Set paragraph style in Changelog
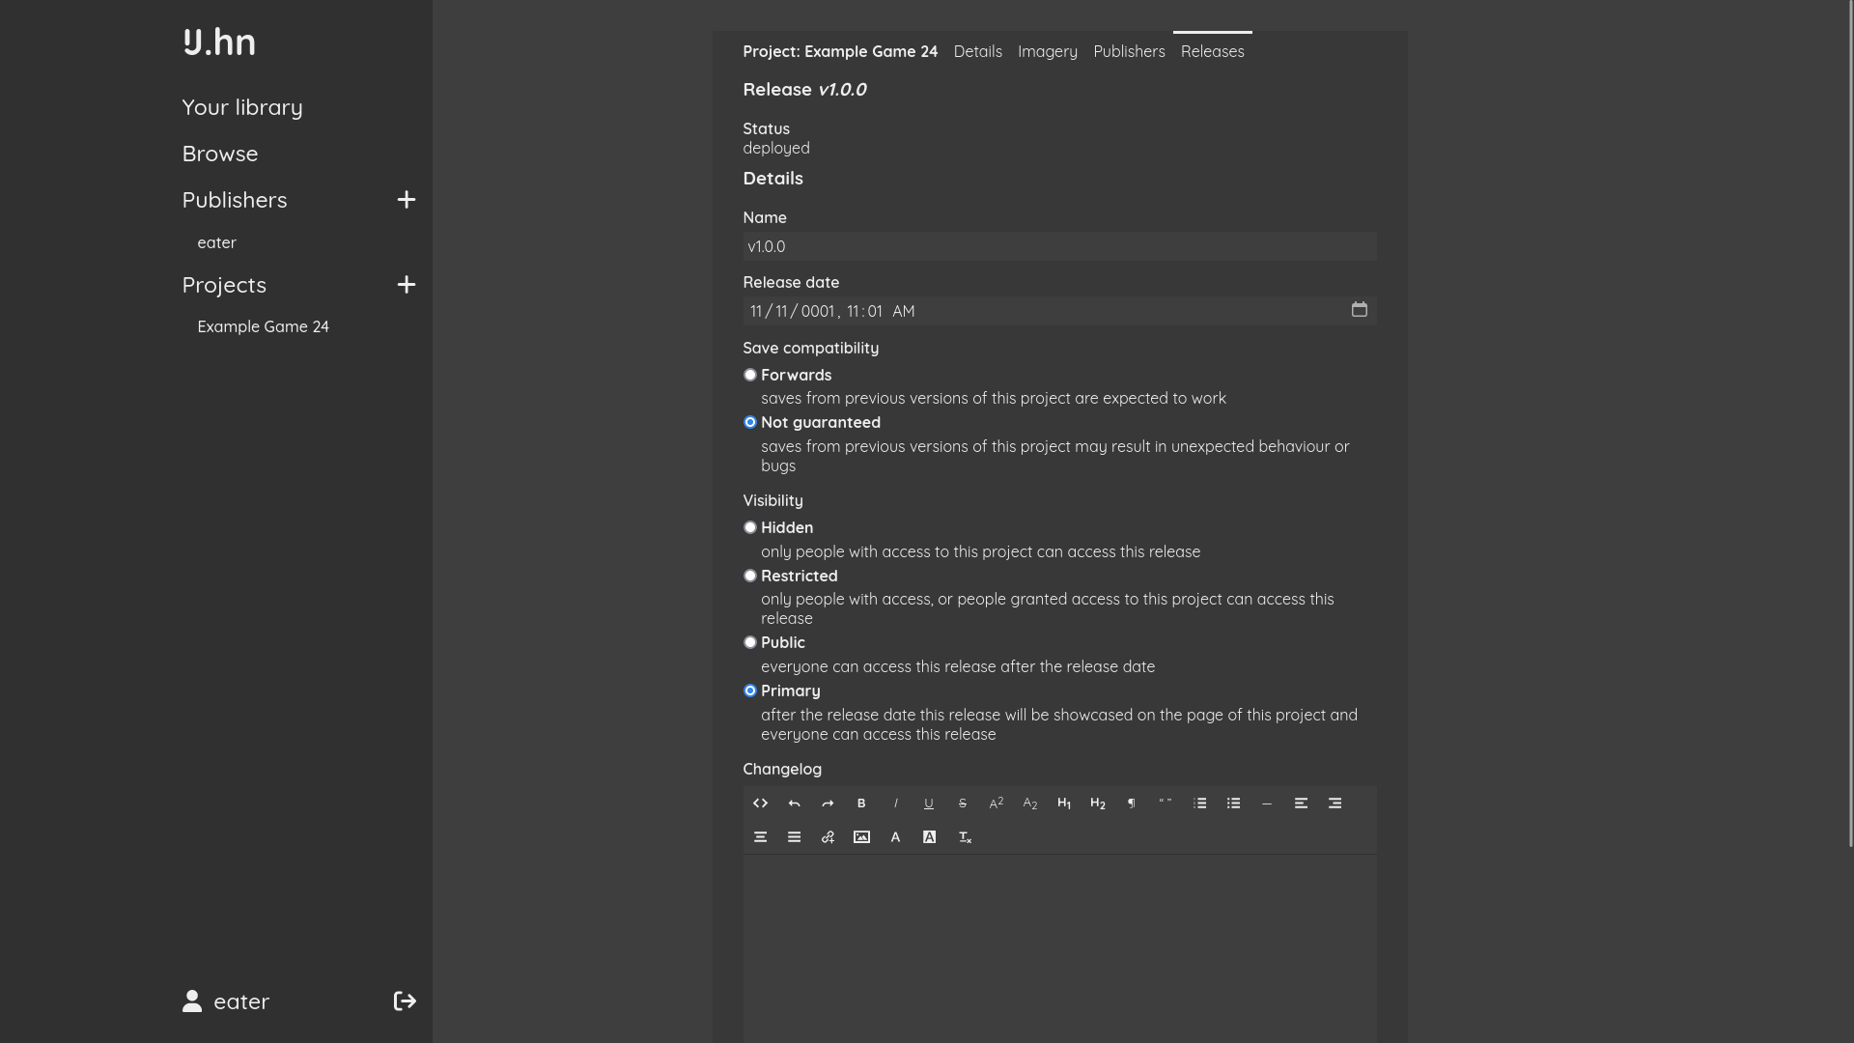Viewport: 1854px width, 1043px height. (x=1132, y=803)
